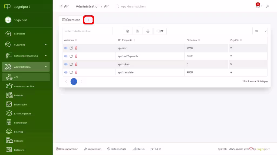Switch to the Übersicht tab
This screenshot has width=277, height=155.
[x=71, y=20]
